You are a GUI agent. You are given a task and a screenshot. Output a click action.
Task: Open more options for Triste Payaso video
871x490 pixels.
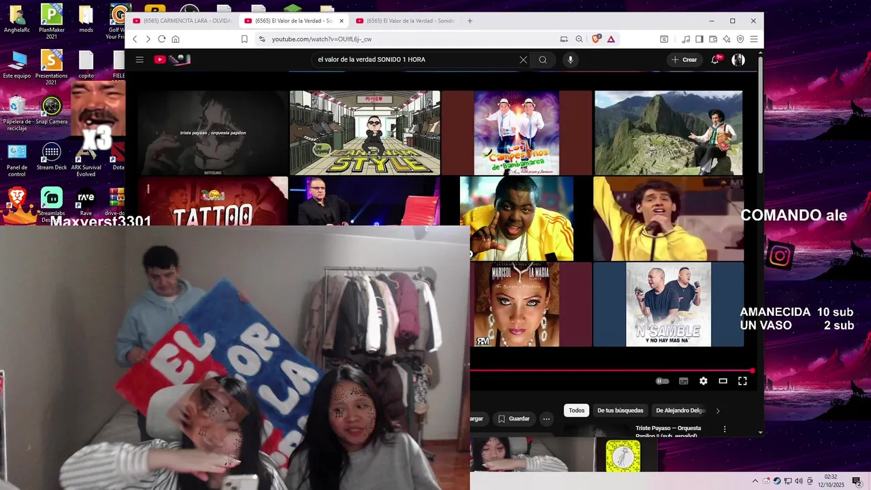(725, 429)
